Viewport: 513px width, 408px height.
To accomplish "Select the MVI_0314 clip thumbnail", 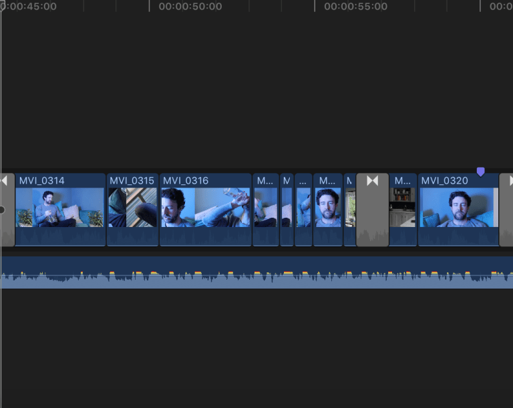I will (x=59, y=208).
